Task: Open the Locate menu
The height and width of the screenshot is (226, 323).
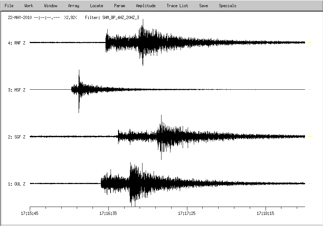Action: [x=97, y=6]
